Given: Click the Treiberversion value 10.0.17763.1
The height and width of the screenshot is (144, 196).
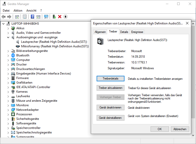Looking at the screenshot, I should click(139, 62).
